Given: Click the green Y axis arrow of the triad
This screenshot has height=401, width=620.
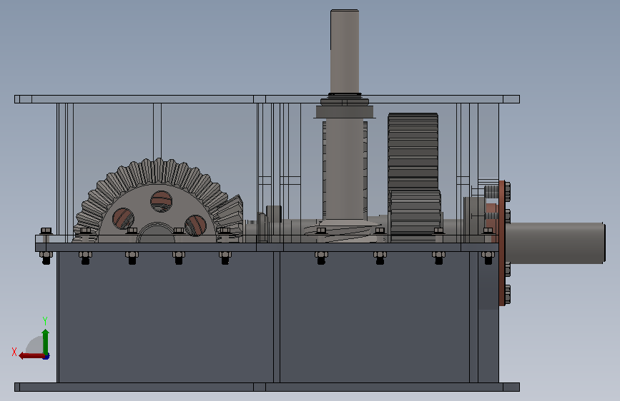Looking at the screenshot, I should (x=46, y=341).
